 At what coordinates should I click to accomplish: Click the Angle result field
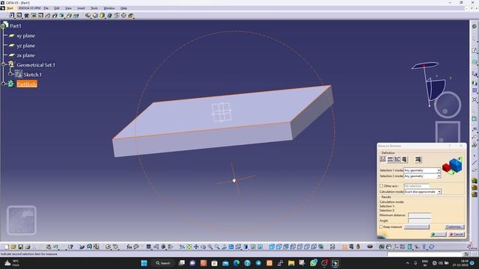(420, 220)
